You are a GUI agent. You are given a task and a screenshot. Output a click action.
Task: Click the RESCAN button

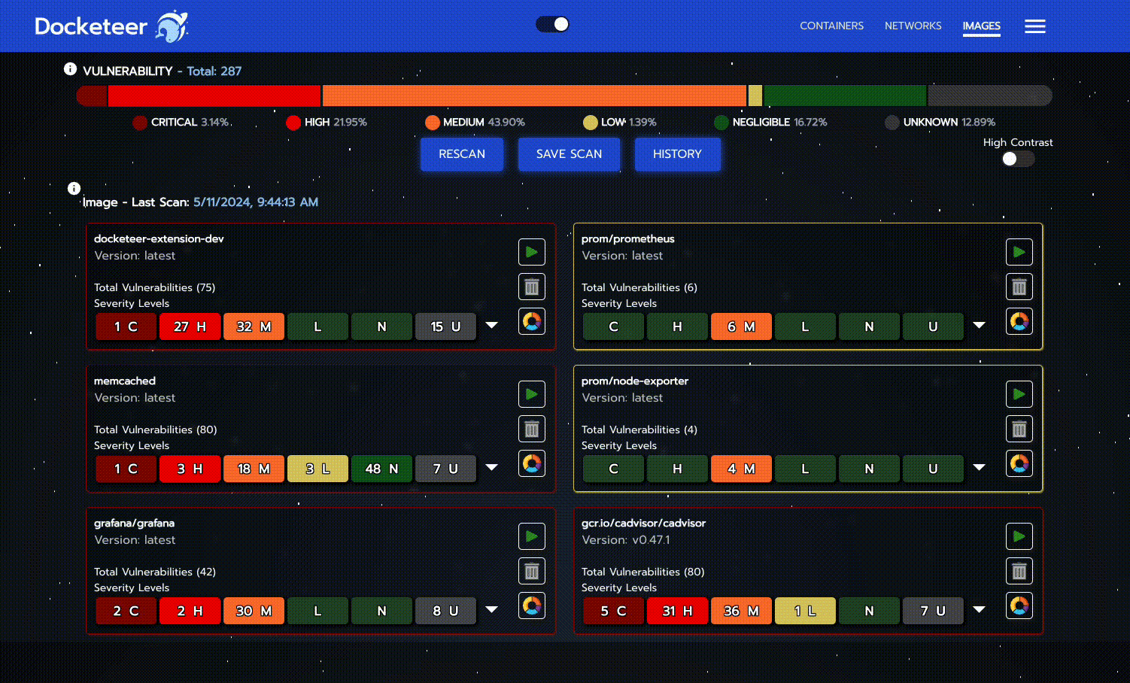(x=462, y=154)
